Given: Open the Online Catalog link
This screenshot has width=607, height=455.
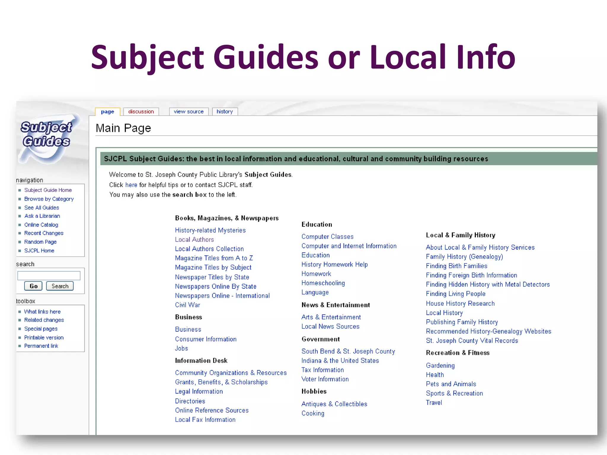Looking at the screenshot, I should pos(41,225).
